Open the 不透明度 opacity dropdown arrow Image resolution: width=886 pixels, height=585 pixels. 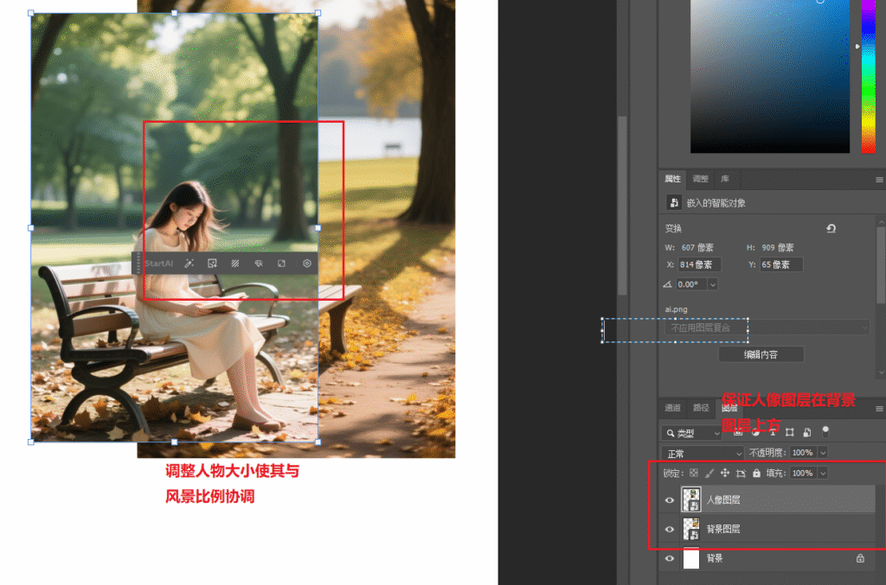822,453
